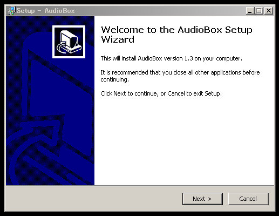Click the blank title bar area right of AudioBox
Viewport: 279px width, 216px height.
pyautogui.click(x=160, y=11)
